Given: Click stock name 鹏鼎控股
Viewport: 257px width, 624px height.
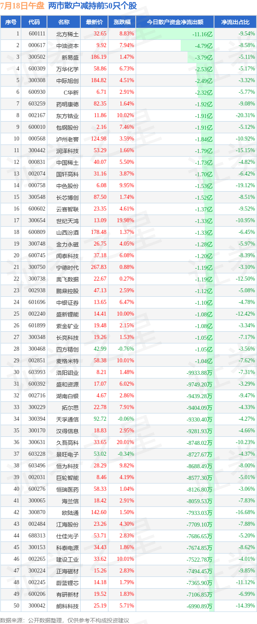Looking at the screenshot, I should click(x=67, y=291).
